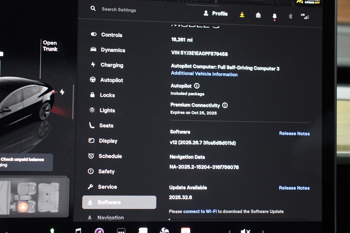Open the notifications bell icon
Image resolution: width=350 pixels, height=233 pixels.
coord(274,16)
